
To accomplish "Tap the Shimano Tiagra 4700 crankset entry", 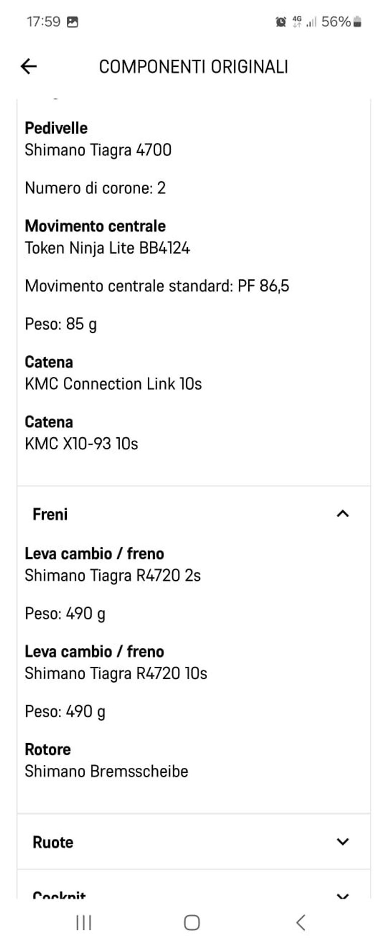I will [x=98, y=150].
